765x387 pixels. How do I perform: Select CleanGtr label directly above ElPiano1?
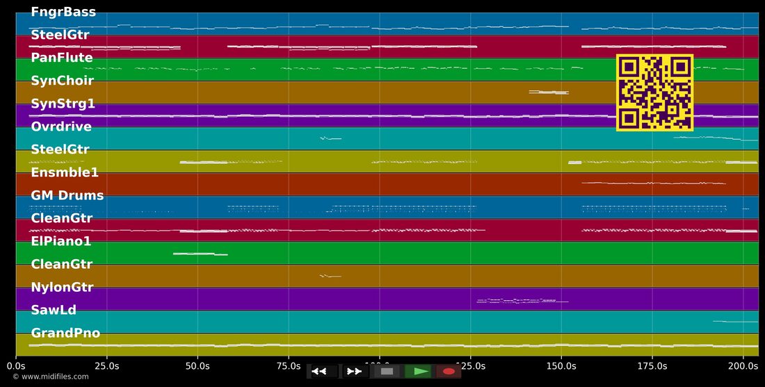point(61,218)
